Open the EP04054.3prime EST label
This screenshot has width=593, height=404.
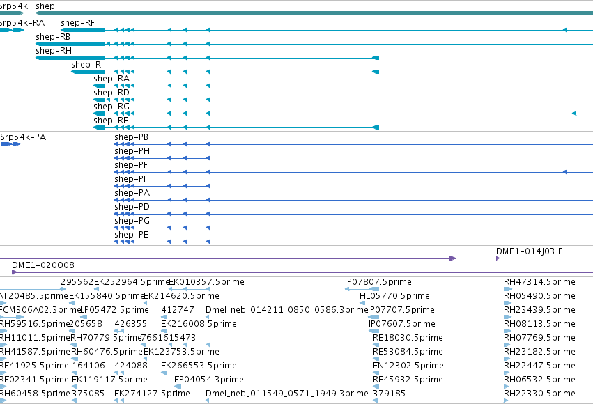click(209, 380)
